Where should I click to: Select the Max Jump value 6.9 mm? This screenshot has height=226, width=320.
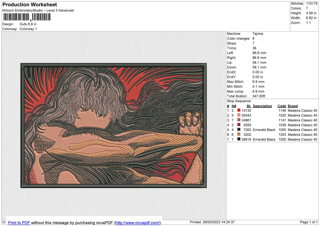pos(258,91)
